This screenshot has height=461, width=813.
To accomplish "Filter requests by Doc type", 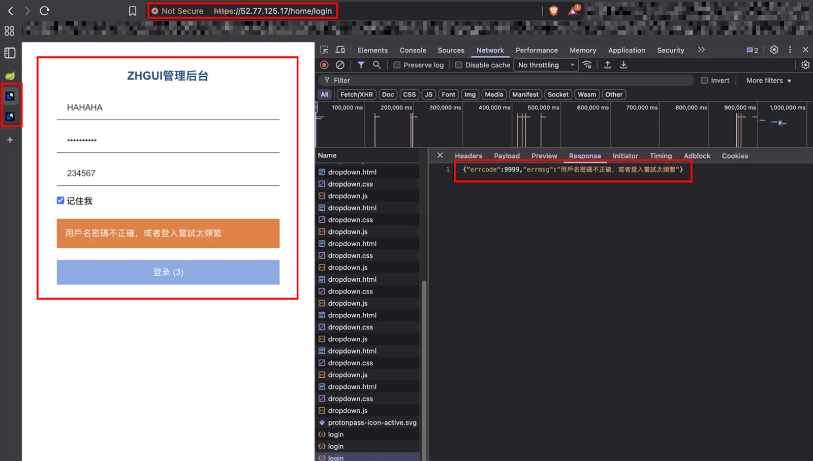I will [x=388, y=94].
